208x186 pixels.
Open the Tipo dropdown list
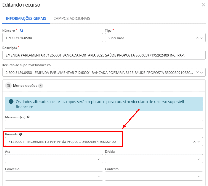(x=201, y=38)
